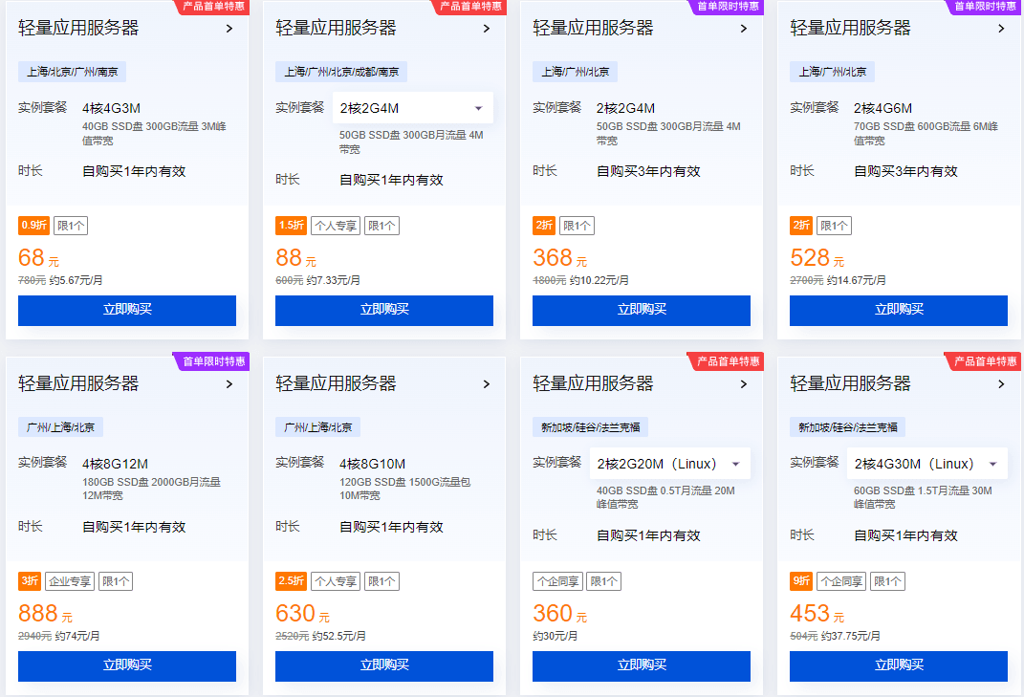
Task: Click 立即购买 under the 888元 price
Action: pyautogui.click(x=127, y=665)
